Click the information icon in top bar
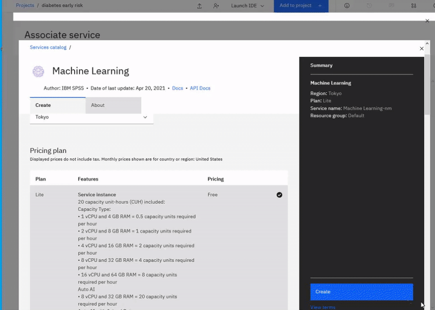Image resolution: width=435 pixels, height=310 pixels. pos(347,5)
